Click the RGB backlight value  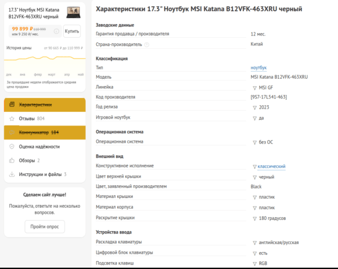click(263, 263)
